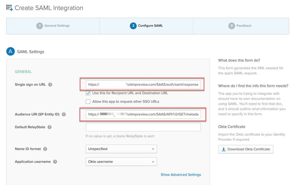Open the Name ID format dropdown
Screen dimensions: 294x185
click(x=121, y=149)
